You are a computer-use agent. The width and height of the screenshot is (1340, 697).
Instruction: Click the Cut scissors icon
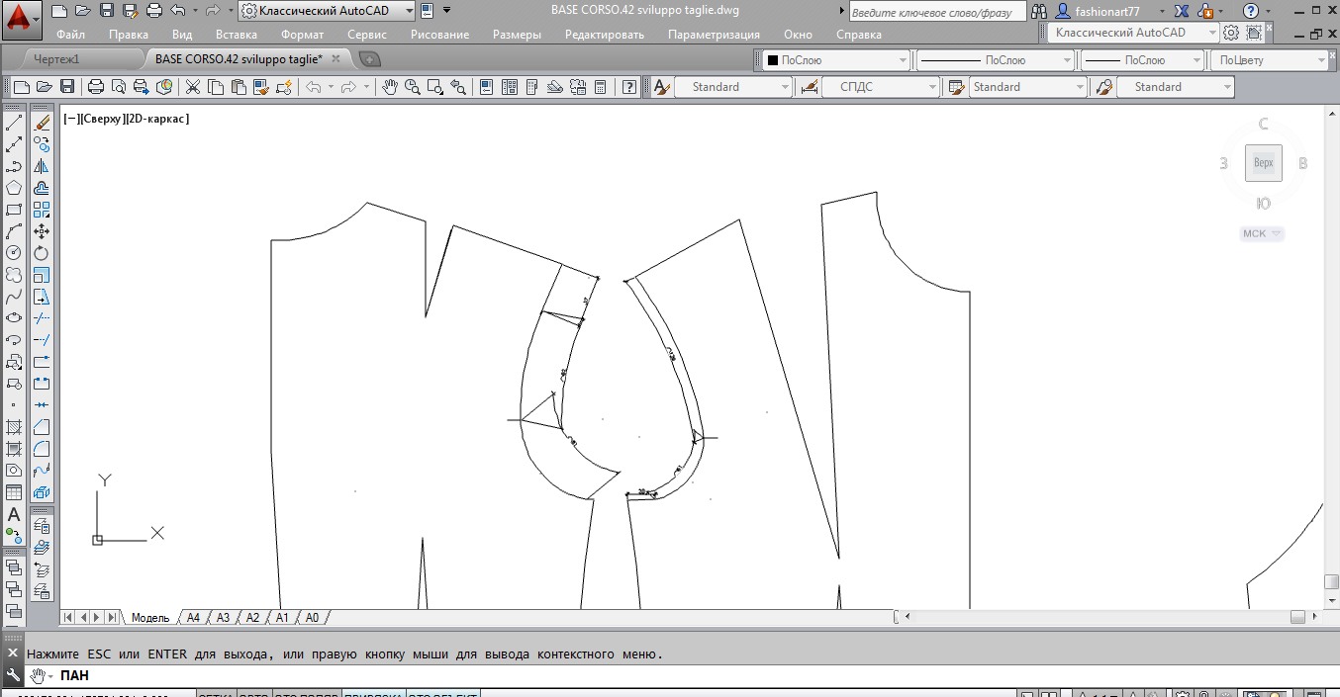(x=192, y=87)
